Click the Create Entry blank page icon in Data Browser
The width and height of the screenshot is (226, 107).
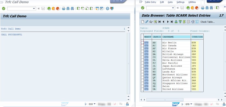click(x=143, y=22)
